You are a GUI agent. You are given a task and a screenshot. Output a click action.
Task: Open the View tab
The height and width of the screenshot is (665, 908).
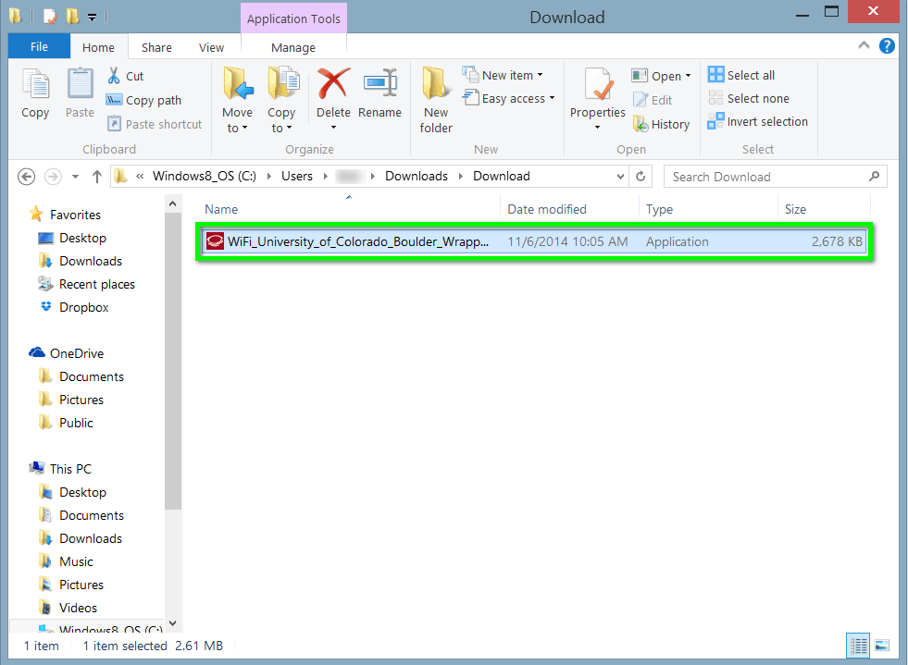pos(211,46)
